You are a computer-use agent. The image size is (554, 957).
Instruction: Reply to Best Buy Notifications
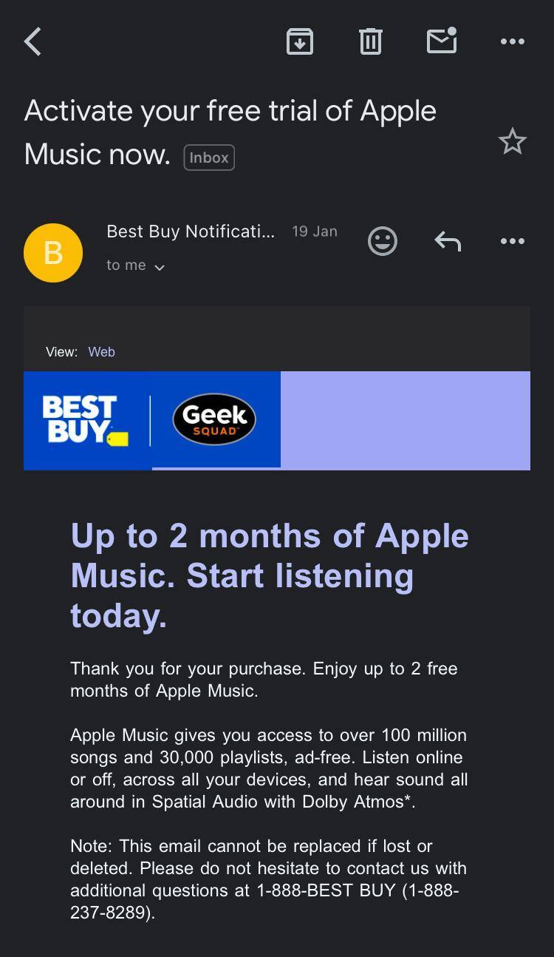[x=446, y=241]
